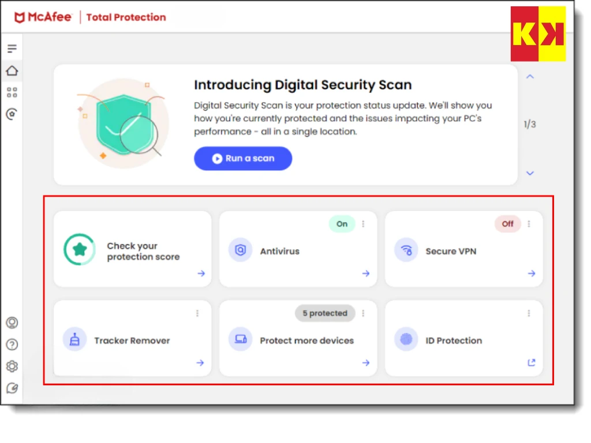Click the Secure VPN wifi icon
Screen dimensions: 591x443
(x=406, y=251)
